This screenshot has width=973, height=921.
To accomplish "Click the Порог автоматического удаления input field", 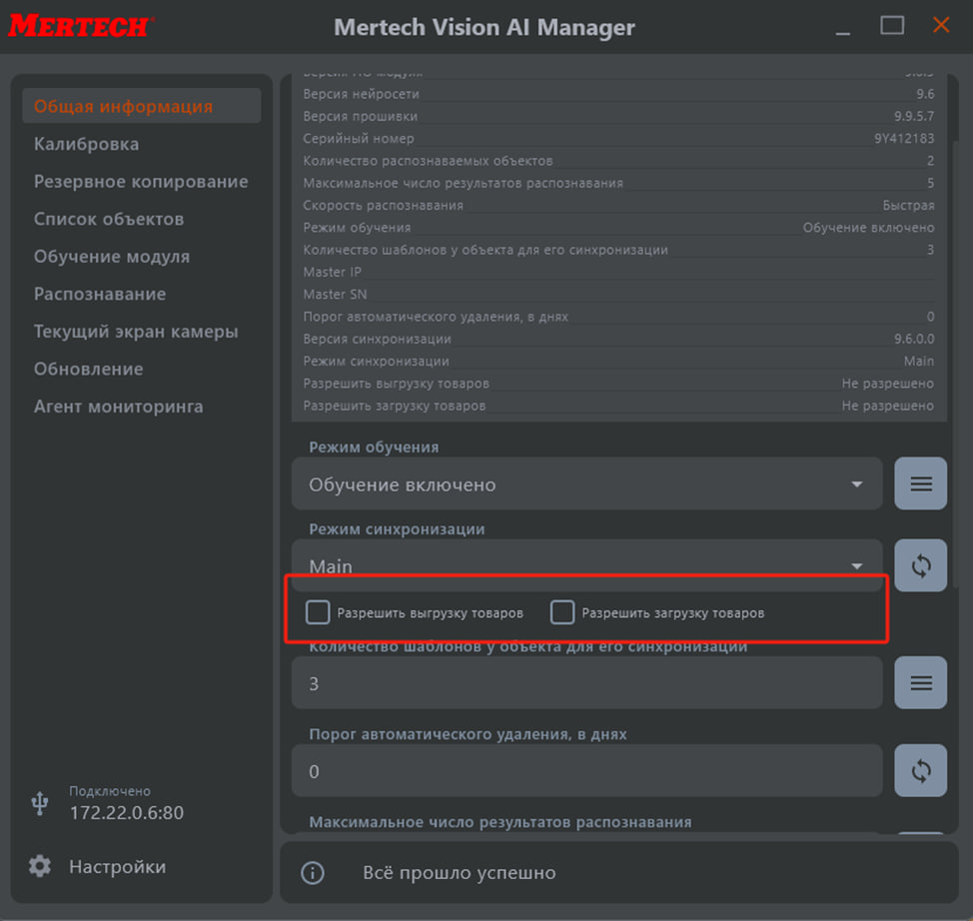I will pyautogui.click(x=586, y=771).
